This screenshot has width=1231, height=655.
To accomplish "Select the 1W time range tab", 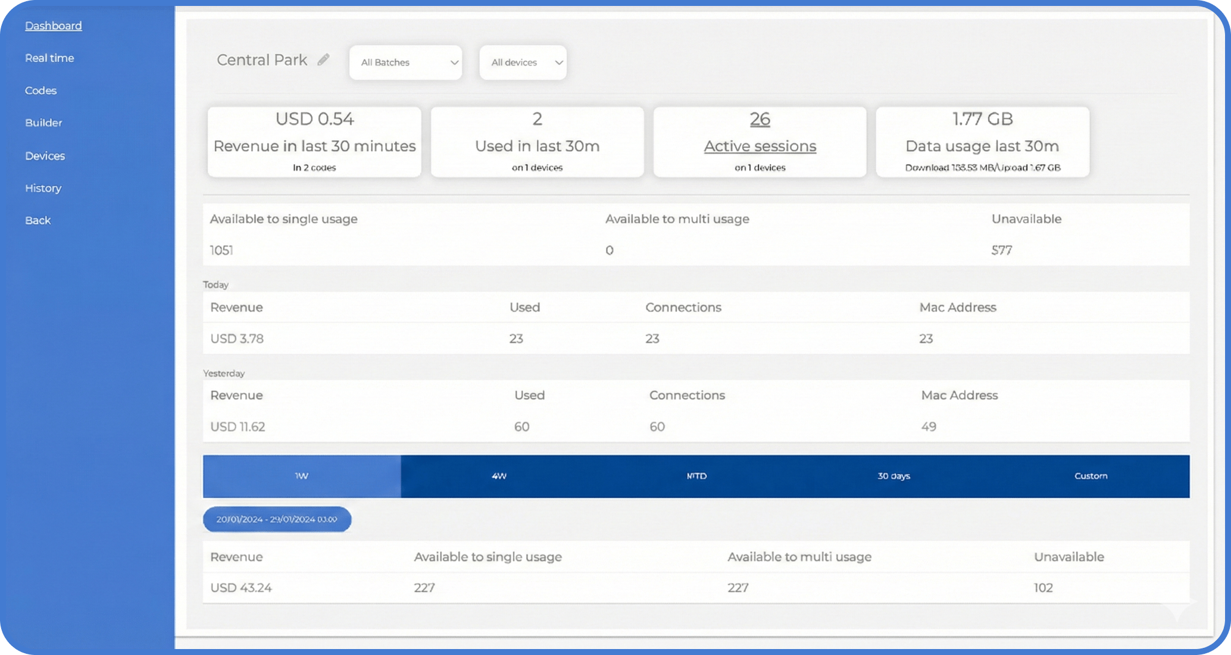I will point(301,476).
